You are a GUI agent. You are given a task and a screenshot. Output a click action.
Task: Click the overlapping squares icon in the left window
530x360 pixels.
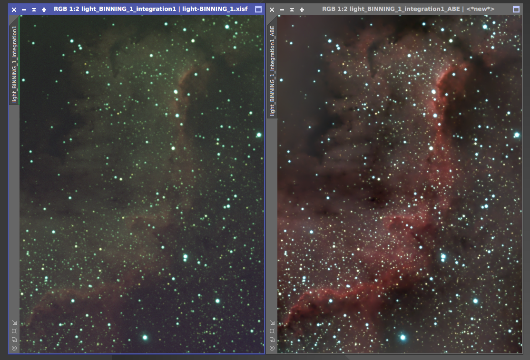pyautogui.click(x=14, y=340)
